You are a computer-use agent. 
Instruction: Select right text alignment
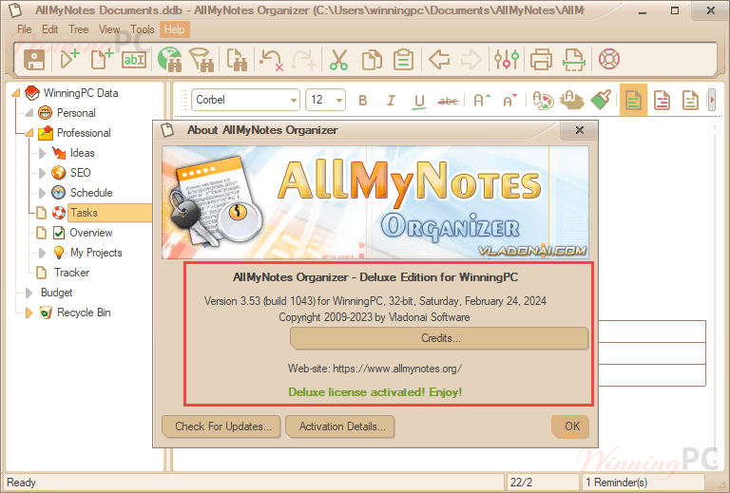pyautogui.click(x=690, y=100)
